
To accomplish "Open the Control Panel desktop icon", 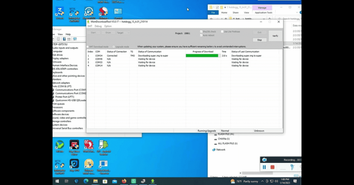I will [x=118, y=13].
